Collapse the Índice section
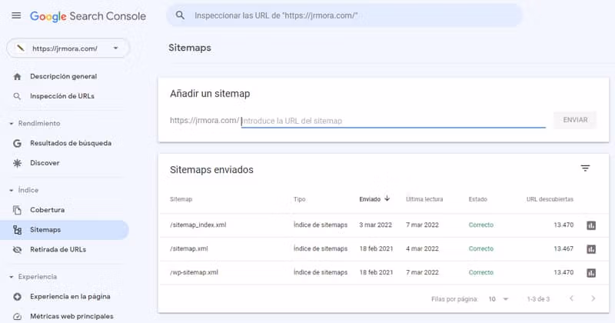 tap(25, 190)
